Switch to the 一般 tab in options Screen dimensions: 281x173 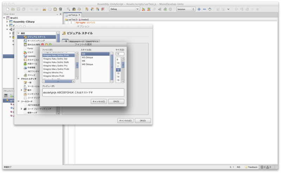(65, 41)
